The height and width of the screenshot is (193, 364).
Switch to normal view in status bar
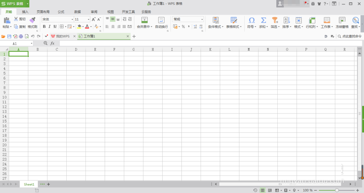pos(262,190)
